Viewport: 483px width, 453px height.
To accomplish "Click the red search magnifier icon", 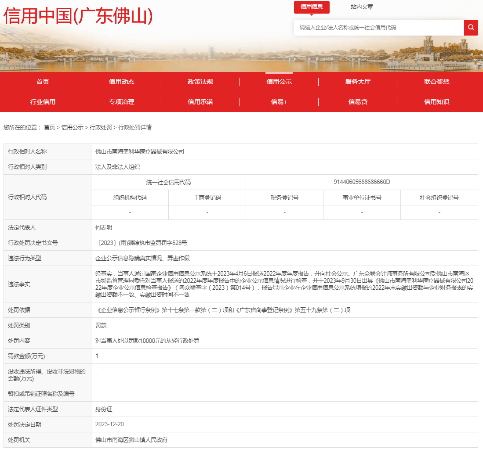I will click(x=471, y=28).
